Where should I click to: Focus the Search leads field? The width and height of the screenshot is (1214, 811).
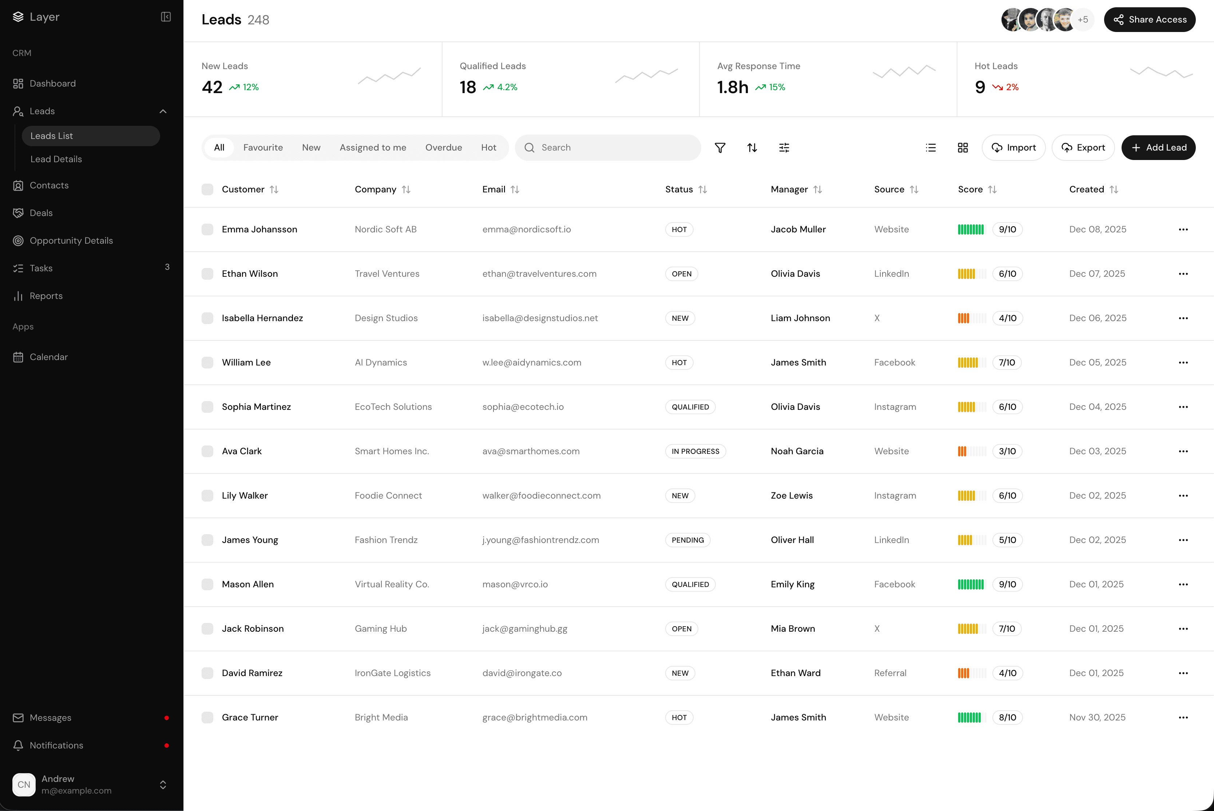pos(607,148)
